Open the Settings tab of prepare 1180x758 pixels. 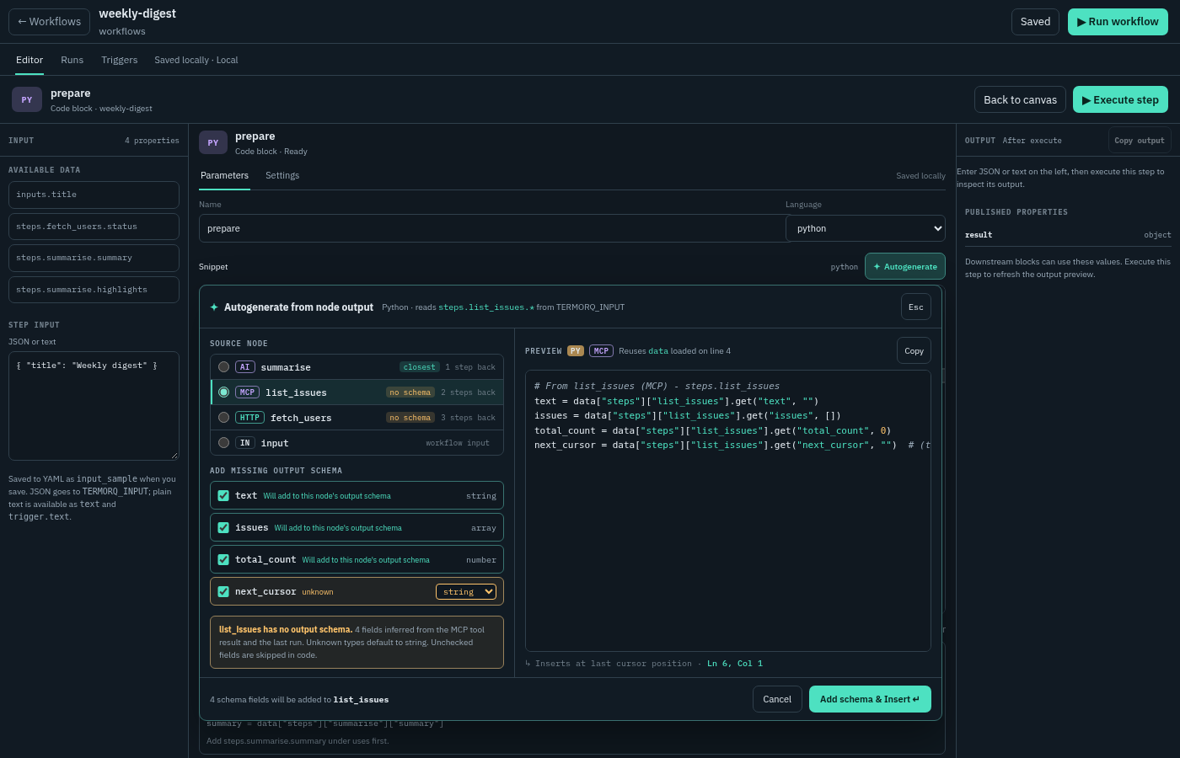(282, 175)
